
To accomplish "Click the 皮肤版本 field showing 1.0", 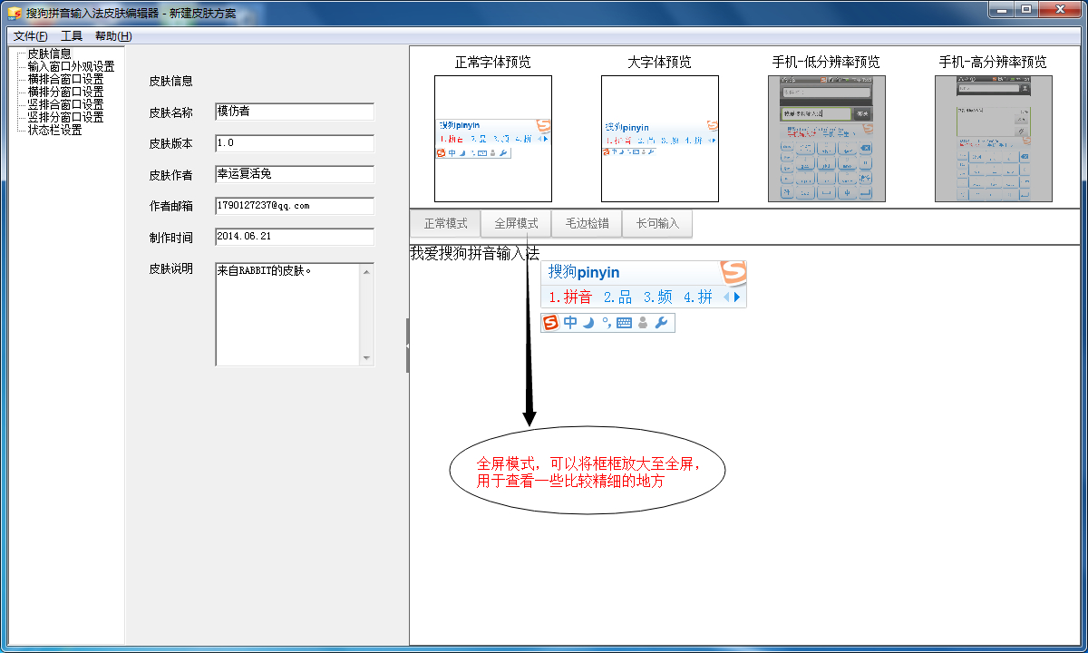I will pyautogui.click(x=295, y=143).
